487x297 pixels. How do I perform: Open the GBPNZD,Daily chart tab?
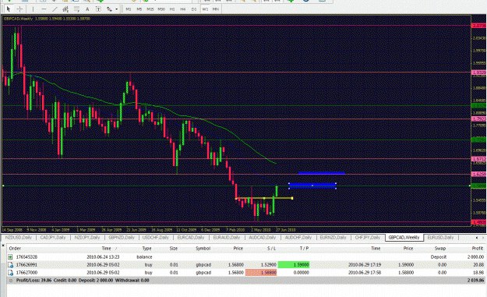[x=122, y=237]
